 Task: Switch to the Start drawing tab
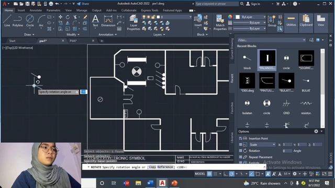12,41
